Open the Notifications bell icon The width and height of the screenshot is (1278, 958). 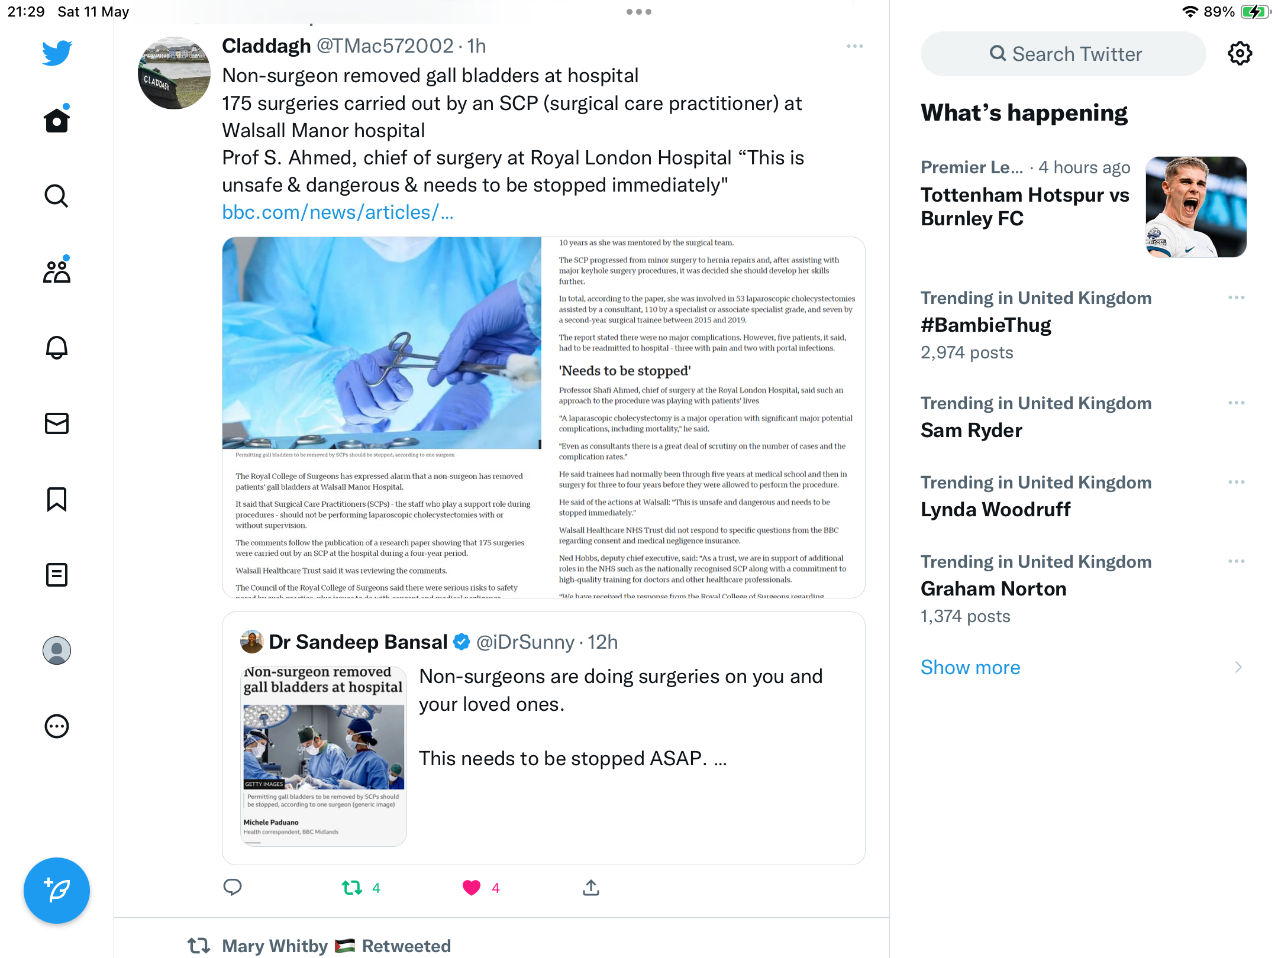[x=57, y=348]
